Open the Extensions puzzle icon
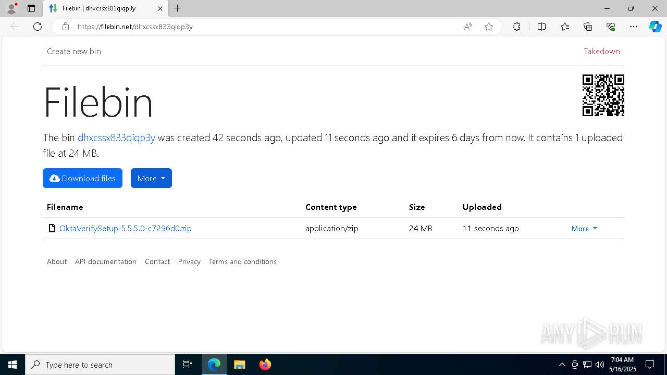The image size is (667, 375). tap(516, 27)
